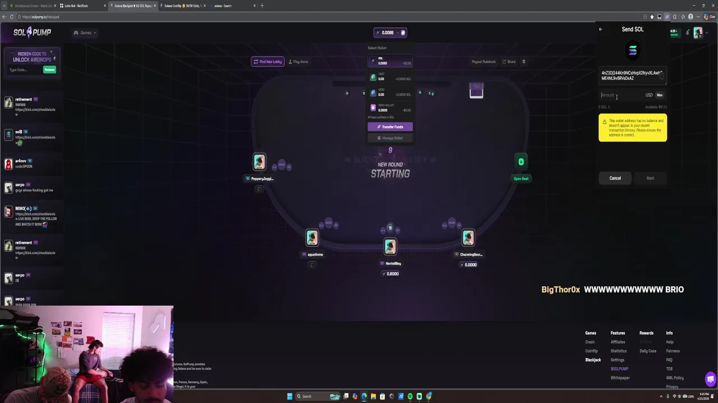Click Next in Send SOL panel
The height and width of the screenshot is (403, 718).
coord(650,178)
